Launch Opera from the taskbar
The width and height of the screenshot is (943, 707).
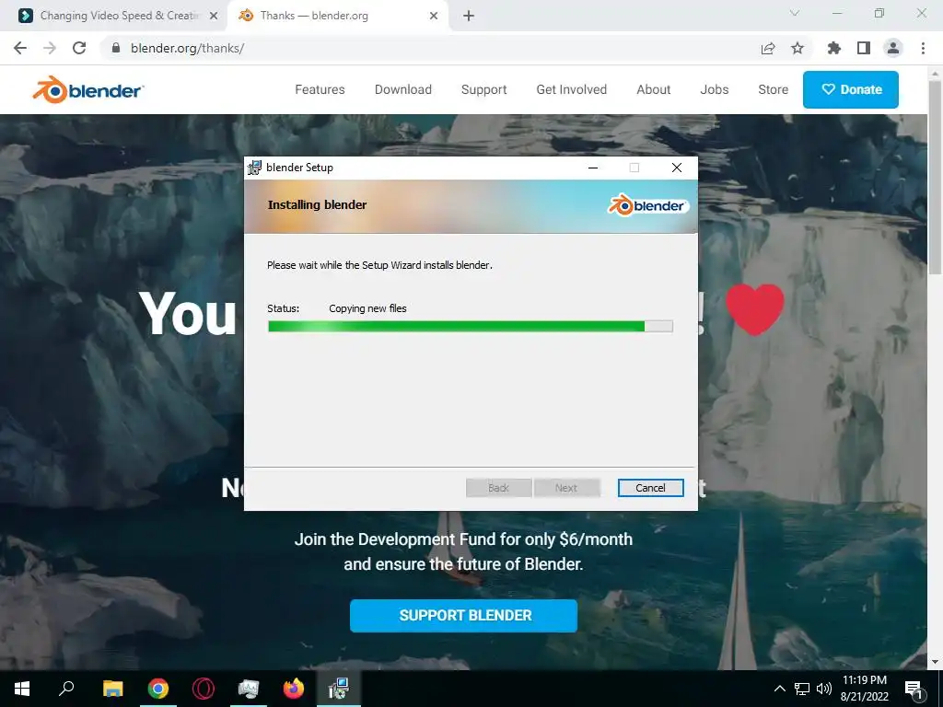click(204, 689)
